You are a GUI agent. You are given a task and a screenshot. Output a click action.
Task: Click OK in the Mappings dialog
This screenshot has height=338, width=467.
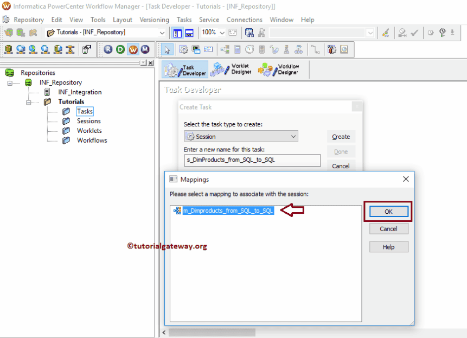tap(388, 211)
